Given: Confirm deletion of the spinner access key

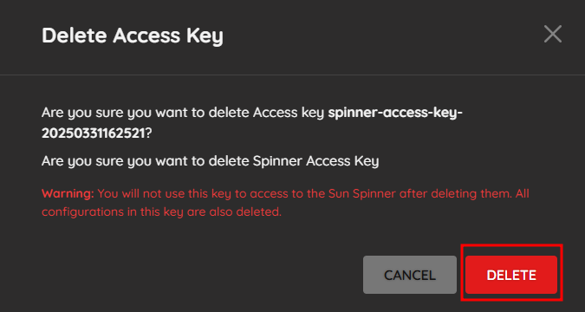Looking at the screenshot, I should tap(511, 275).
